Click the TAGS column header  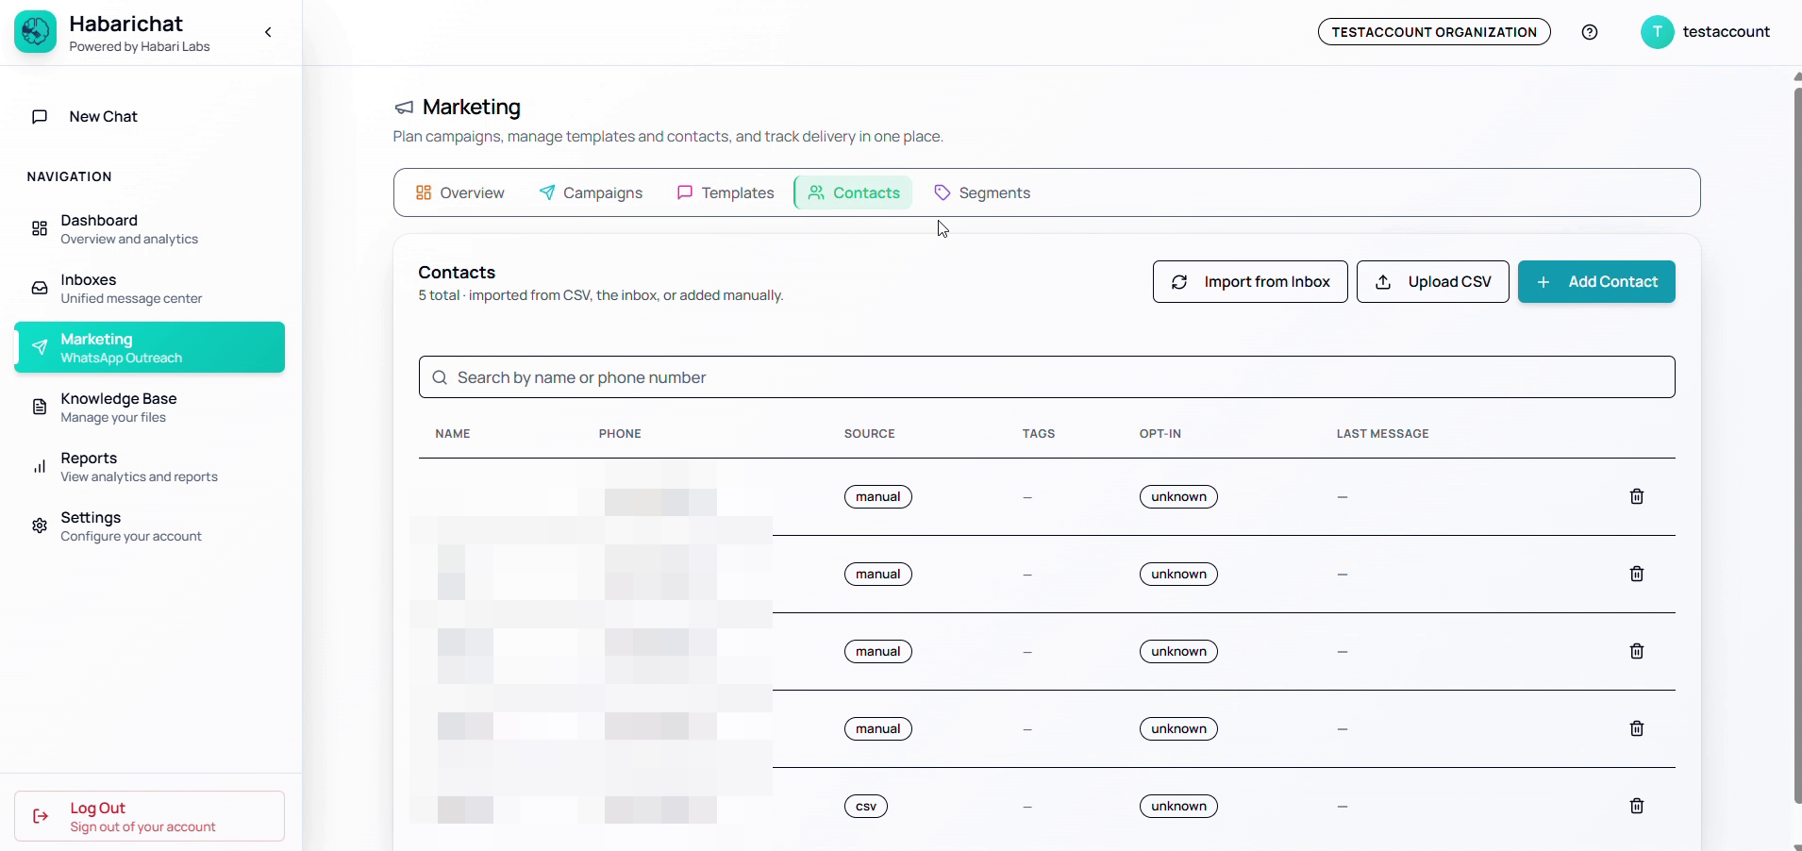tap(1039, 434)
